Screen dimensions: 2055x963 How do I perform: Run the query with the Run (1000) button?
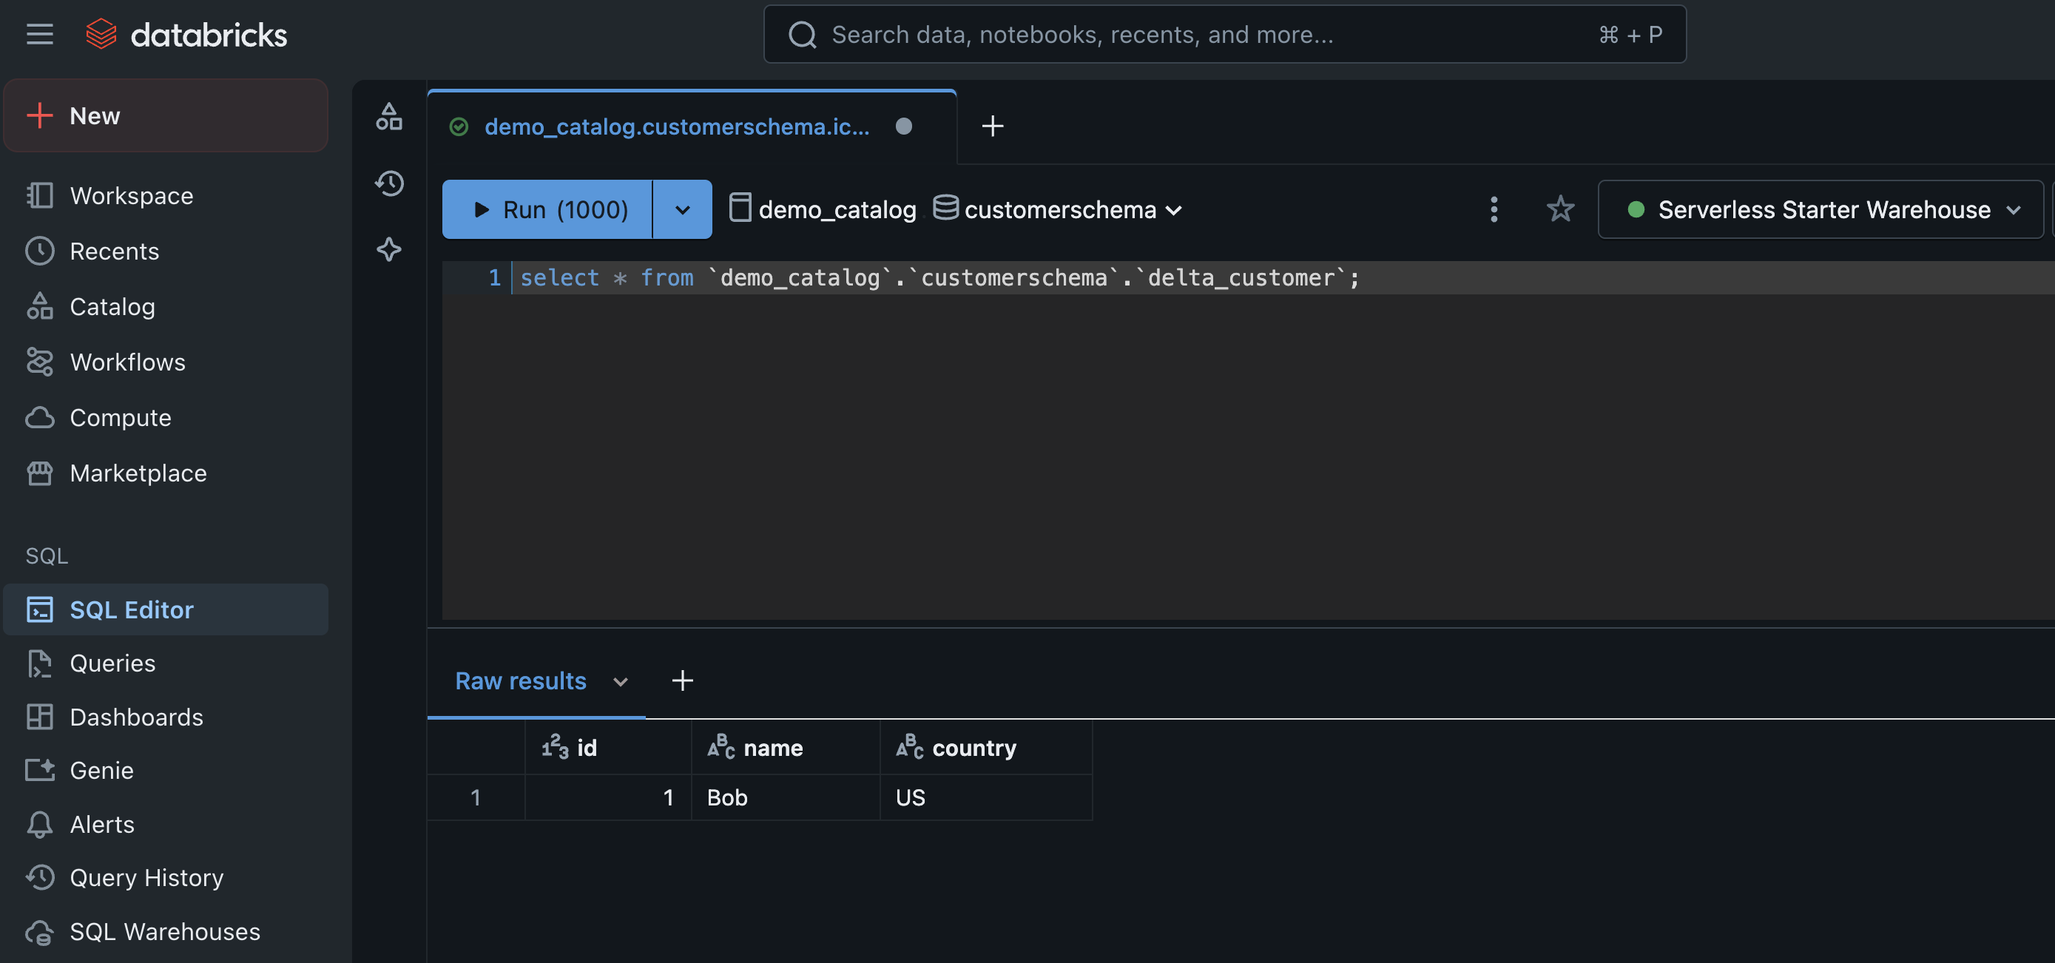tap(549, 210)
